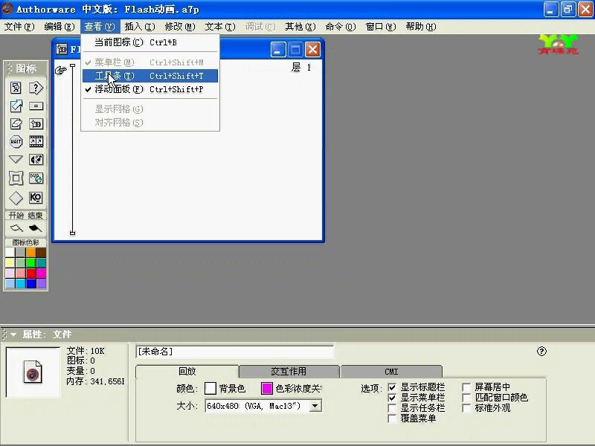
Task: Switch to the 交互作用 tab
Action: [x=289, y=371]
